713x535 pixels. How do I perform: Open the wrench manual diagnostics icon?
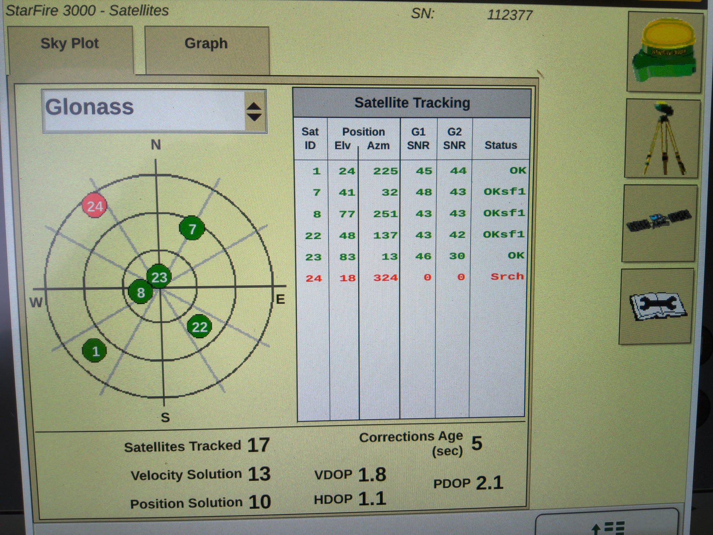click(657, 306)
